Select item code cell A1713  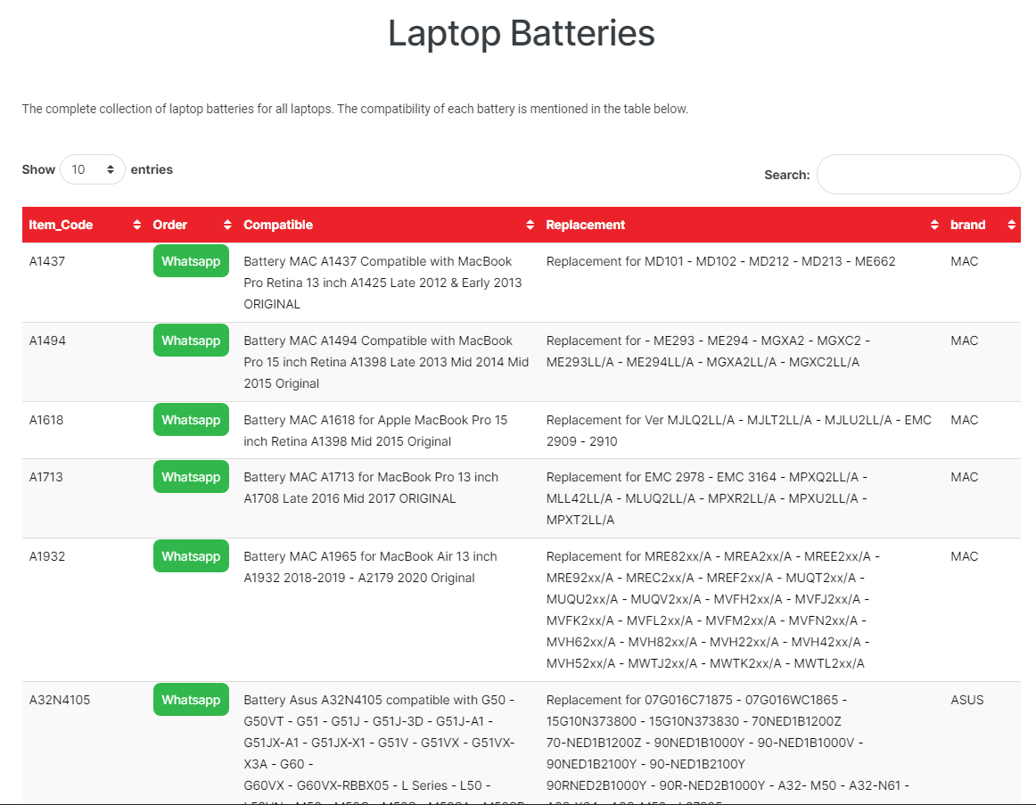click(x=46, y=477)
